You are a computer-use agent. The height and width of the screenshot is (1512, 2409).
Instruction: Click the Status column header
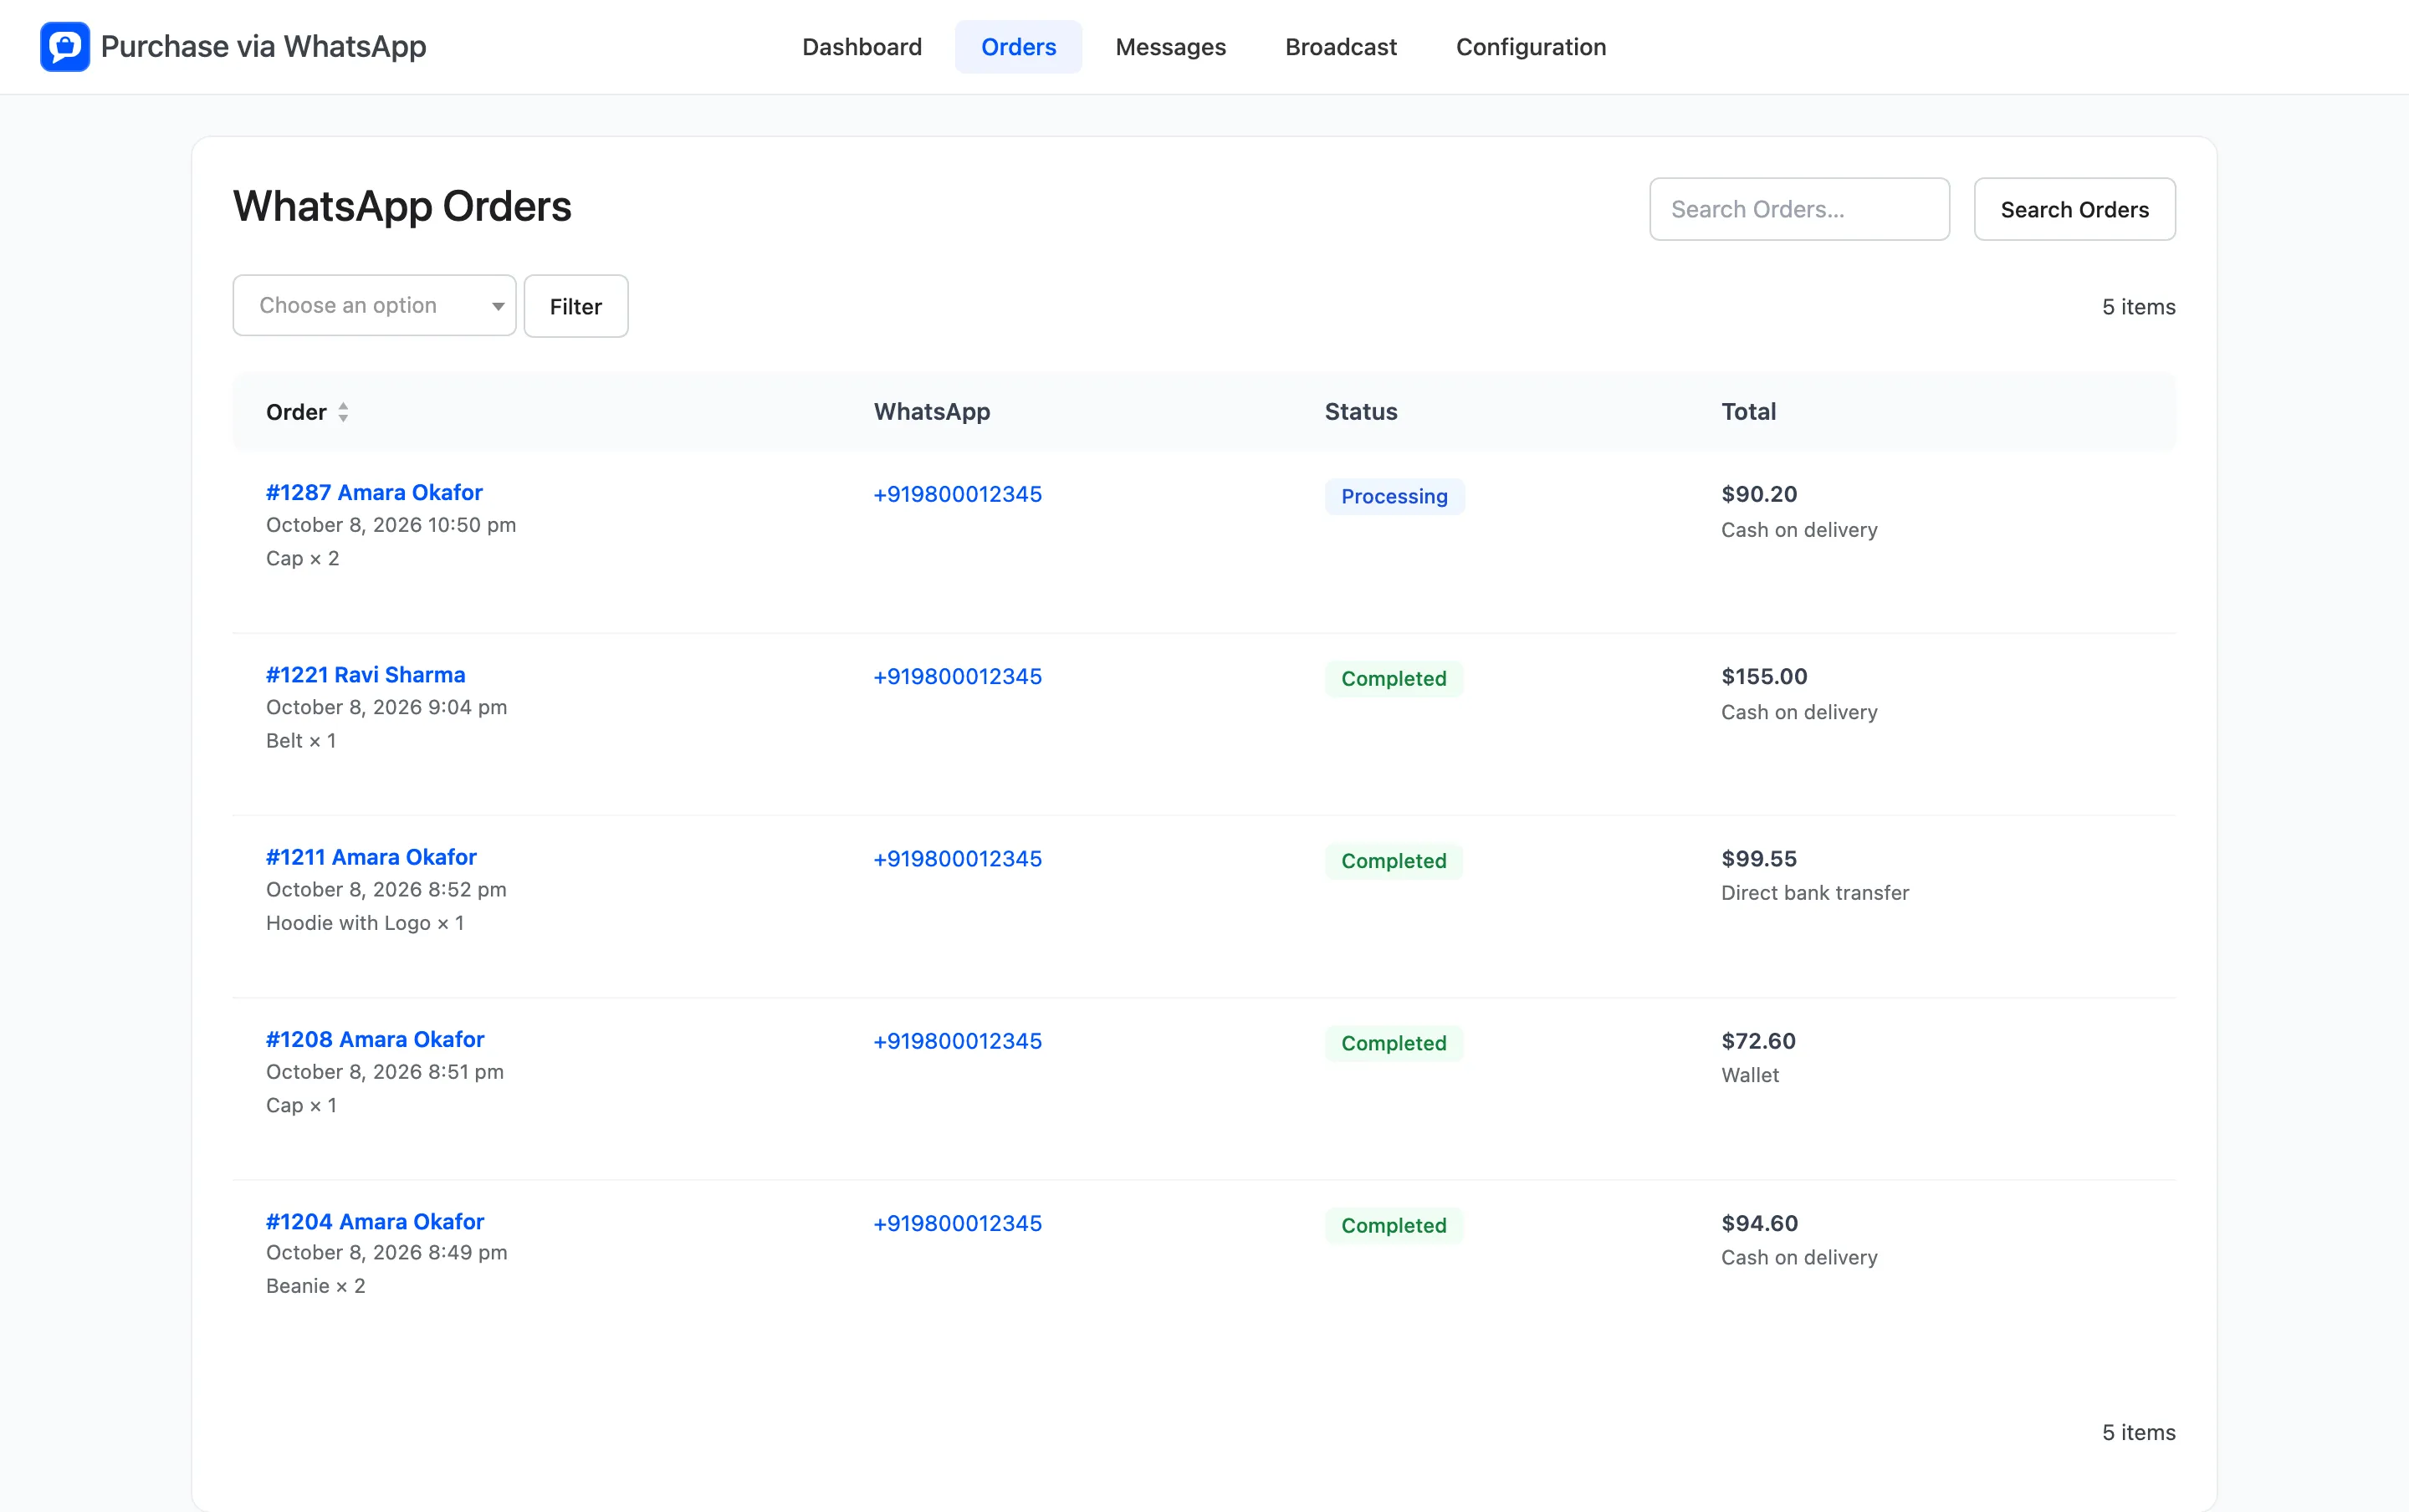pyautogui.click(x=1360, y=412)
